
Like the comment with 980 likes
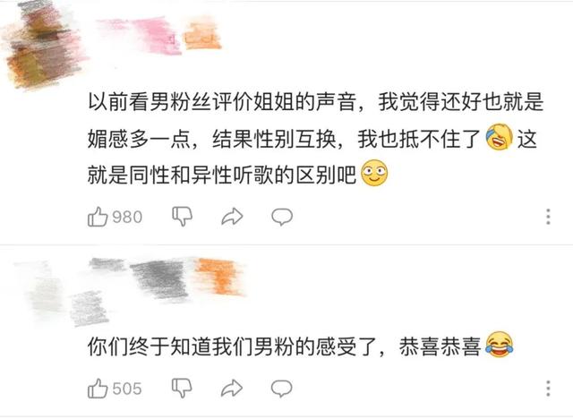pos(98,217)
